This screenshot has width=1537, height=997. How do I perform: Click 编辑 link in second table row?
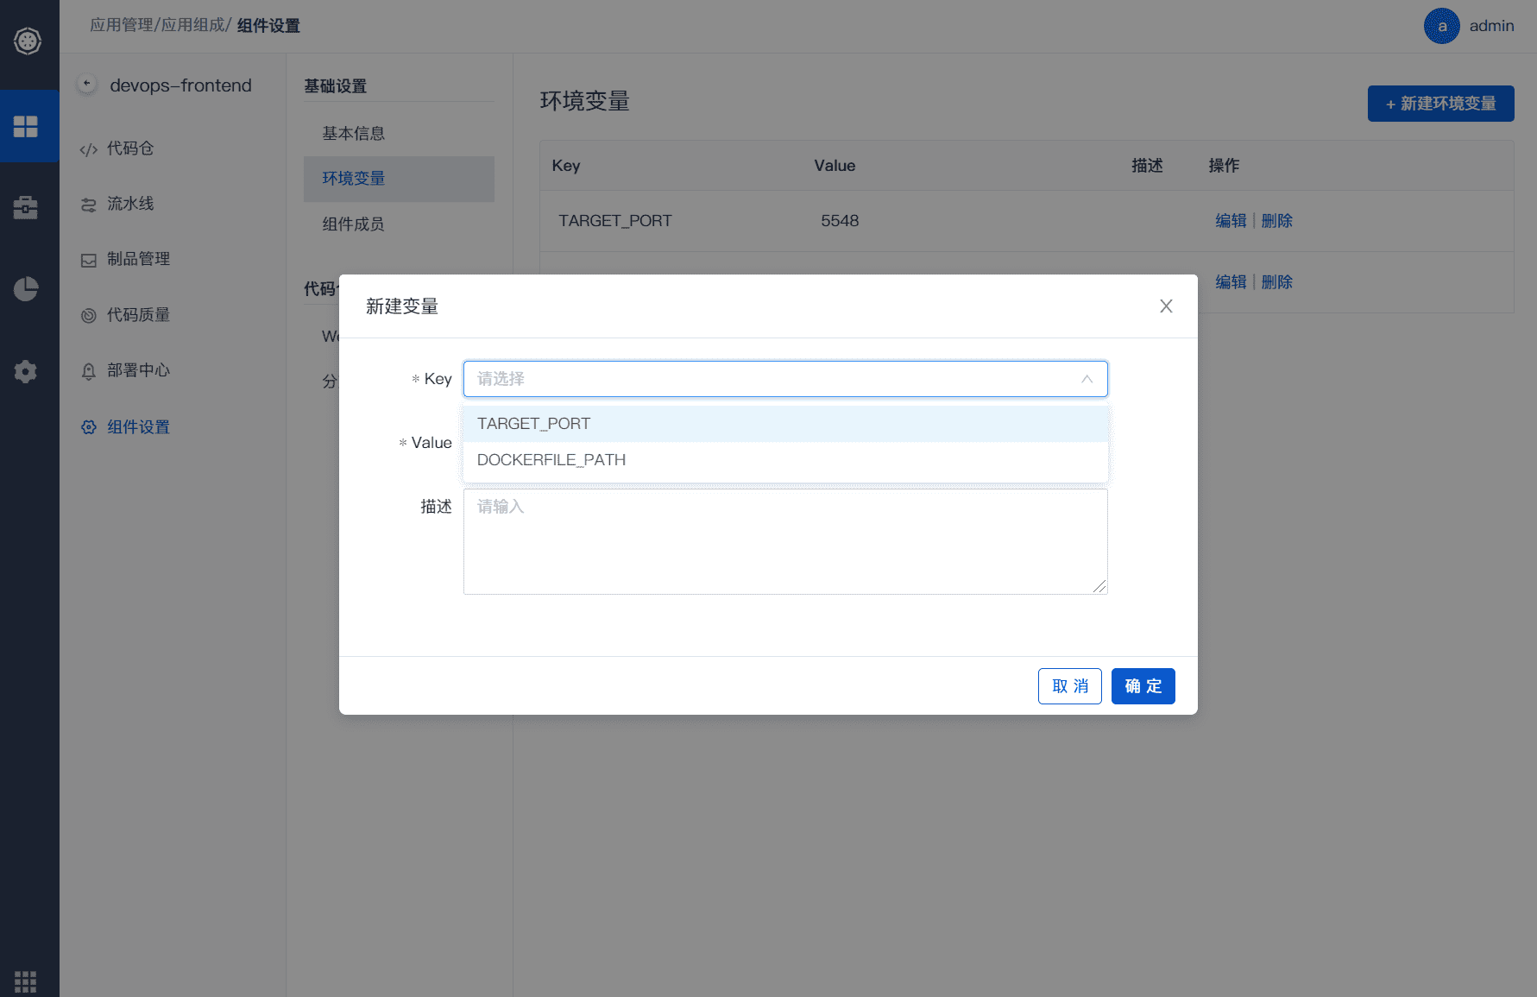(1231, 282)
